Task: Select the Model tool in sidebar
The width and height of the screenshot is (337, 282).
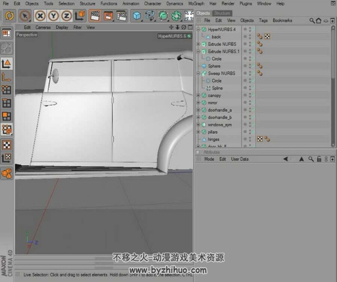Action: pyautogui.click(x=7, y=64)
